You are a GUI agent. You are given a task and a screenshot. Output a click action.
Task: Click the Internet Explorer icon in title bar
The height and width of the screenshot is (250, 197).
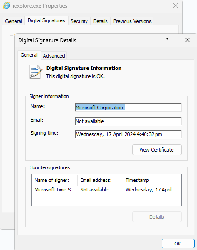6,6
